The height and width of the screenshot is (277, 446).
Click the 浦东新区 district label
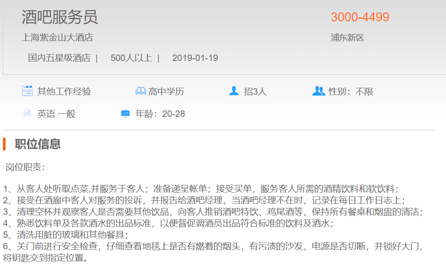pyautogui.click(x=347, y=38)
